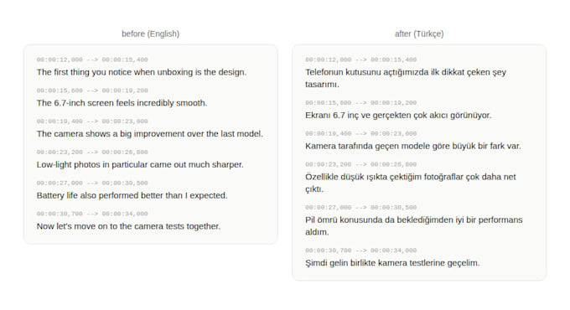The image size is (570, 310).
Task: Click the camera improvement subtitle line
Action: [150, 134]
